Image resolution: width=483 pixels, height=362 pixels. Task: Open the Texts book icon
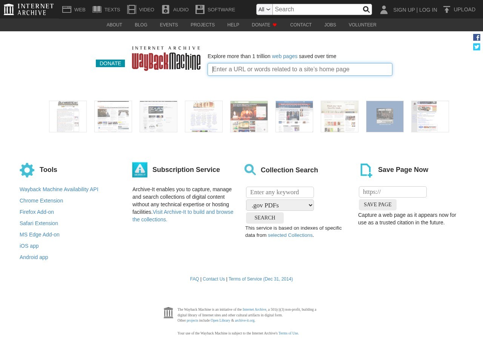tap(97, 9)
